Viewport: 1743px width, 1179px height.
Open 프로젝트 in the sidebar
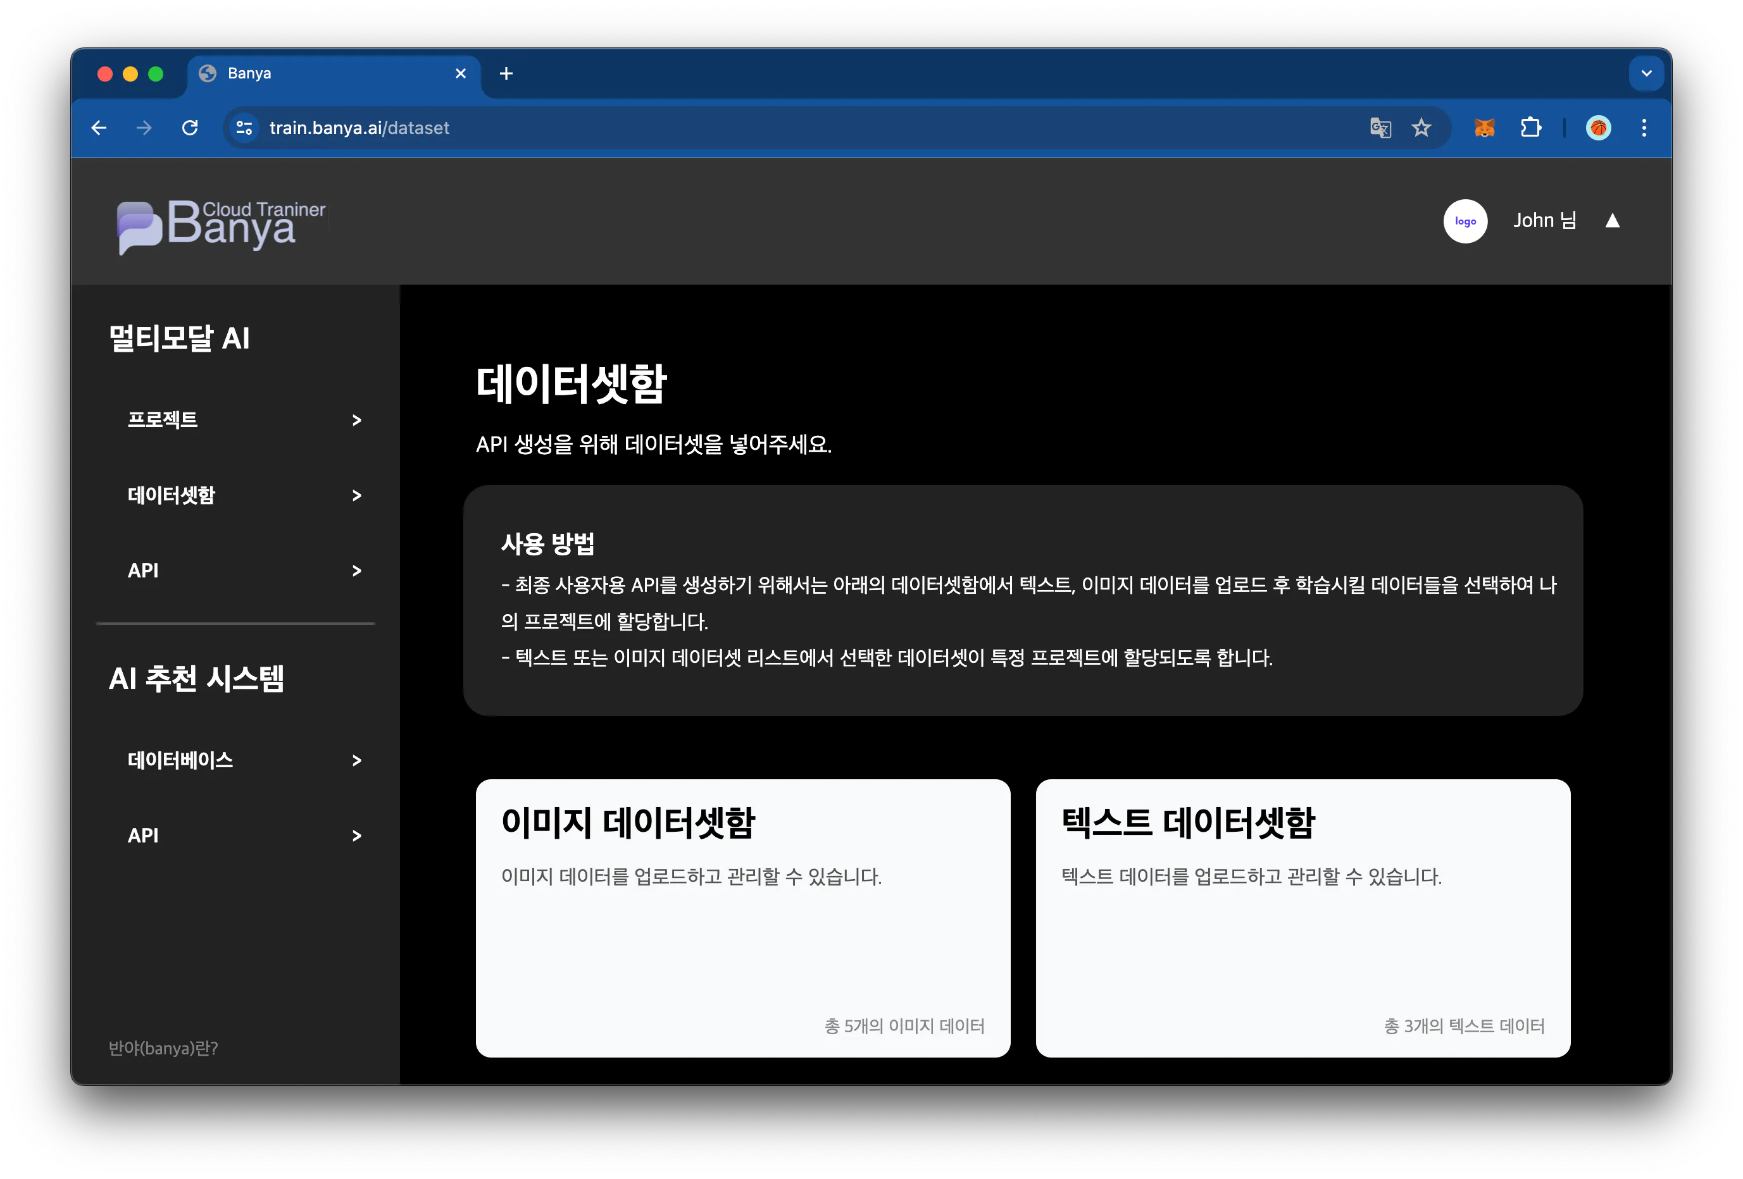click(x=163, y=420)
